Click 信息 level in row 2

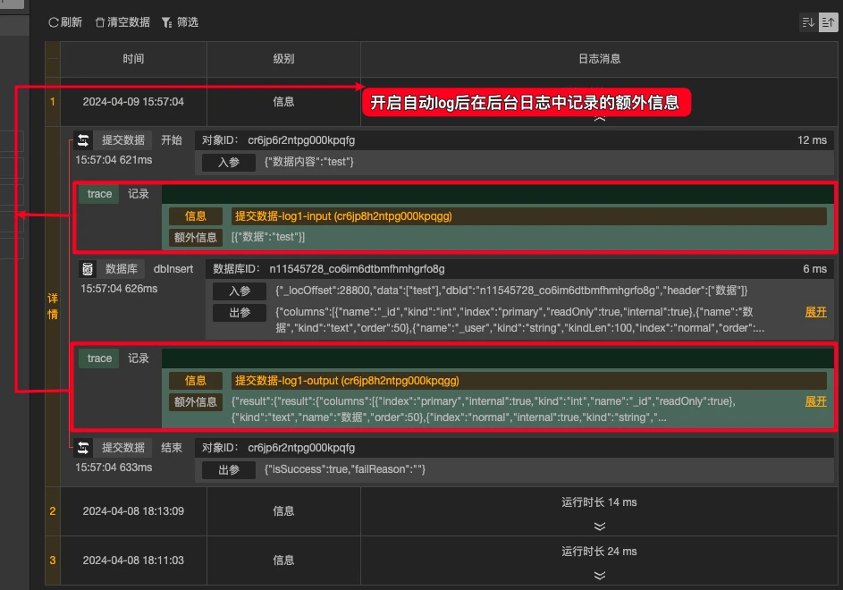pos(283,511)
